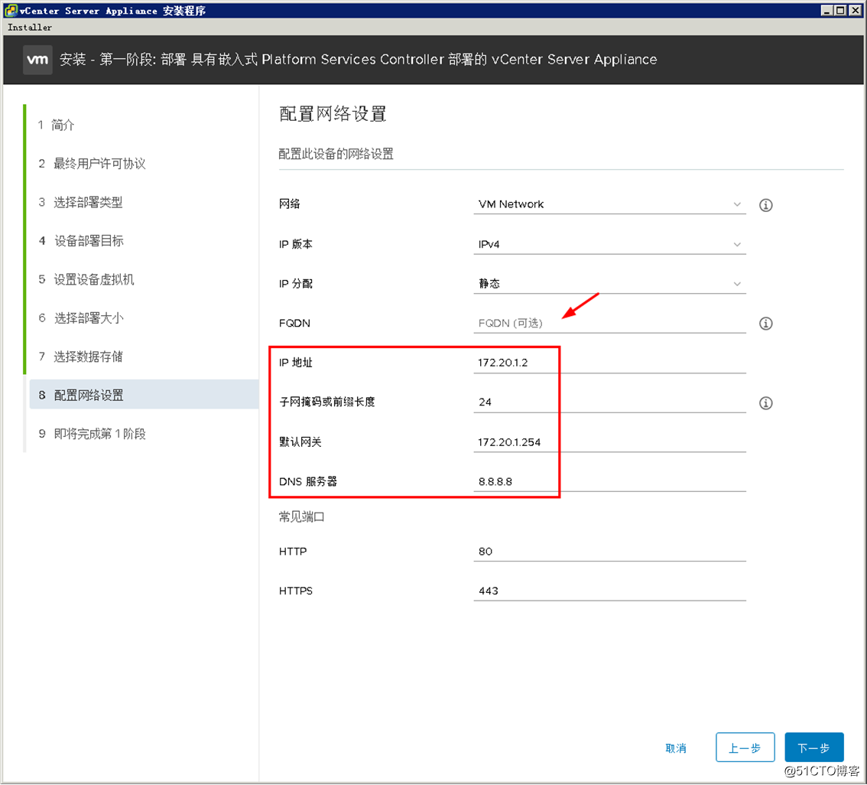867x785 pixels.
Task: Click the VMware vm logo in the header
Action: (x=37, y=59)
